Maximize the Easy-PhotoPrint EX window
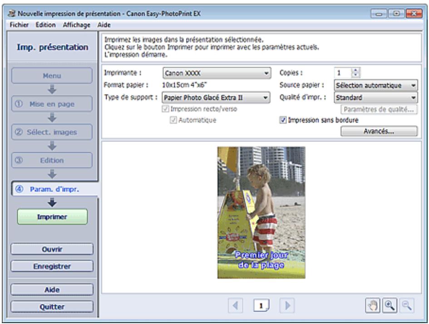Viewport: 429px width, 324px height. click(396, 14)
